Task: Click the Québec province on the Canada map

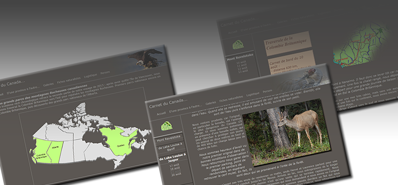Action: click(x=119, y=141)
